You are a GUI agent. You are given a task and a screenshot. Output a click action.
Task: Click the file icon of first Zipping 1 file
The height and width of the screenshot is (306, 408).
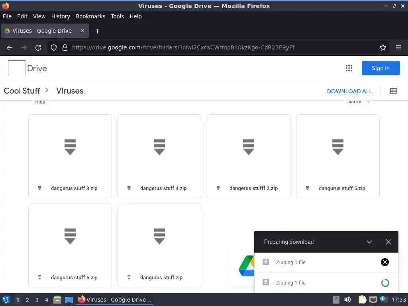tap(266, 262)
